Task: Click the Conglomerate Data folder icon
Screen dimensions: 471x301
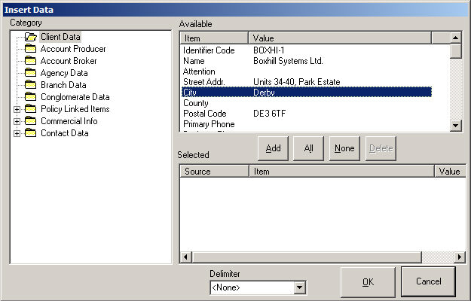Action: pos(30,97)
